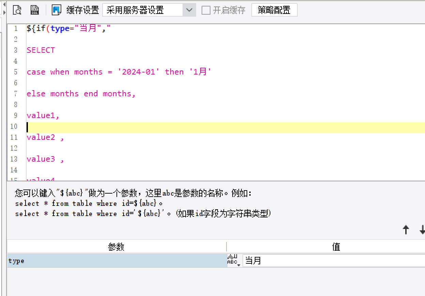
Task: Click the blue cache settings icon
Action: click(56, 10)
